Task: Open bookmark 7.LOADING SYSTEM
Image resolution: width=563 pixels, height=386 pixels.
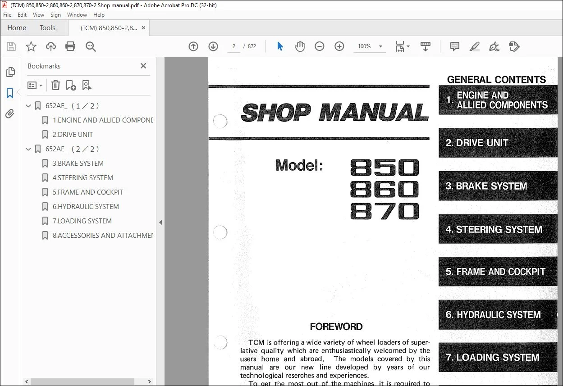Action: point(82,221)
